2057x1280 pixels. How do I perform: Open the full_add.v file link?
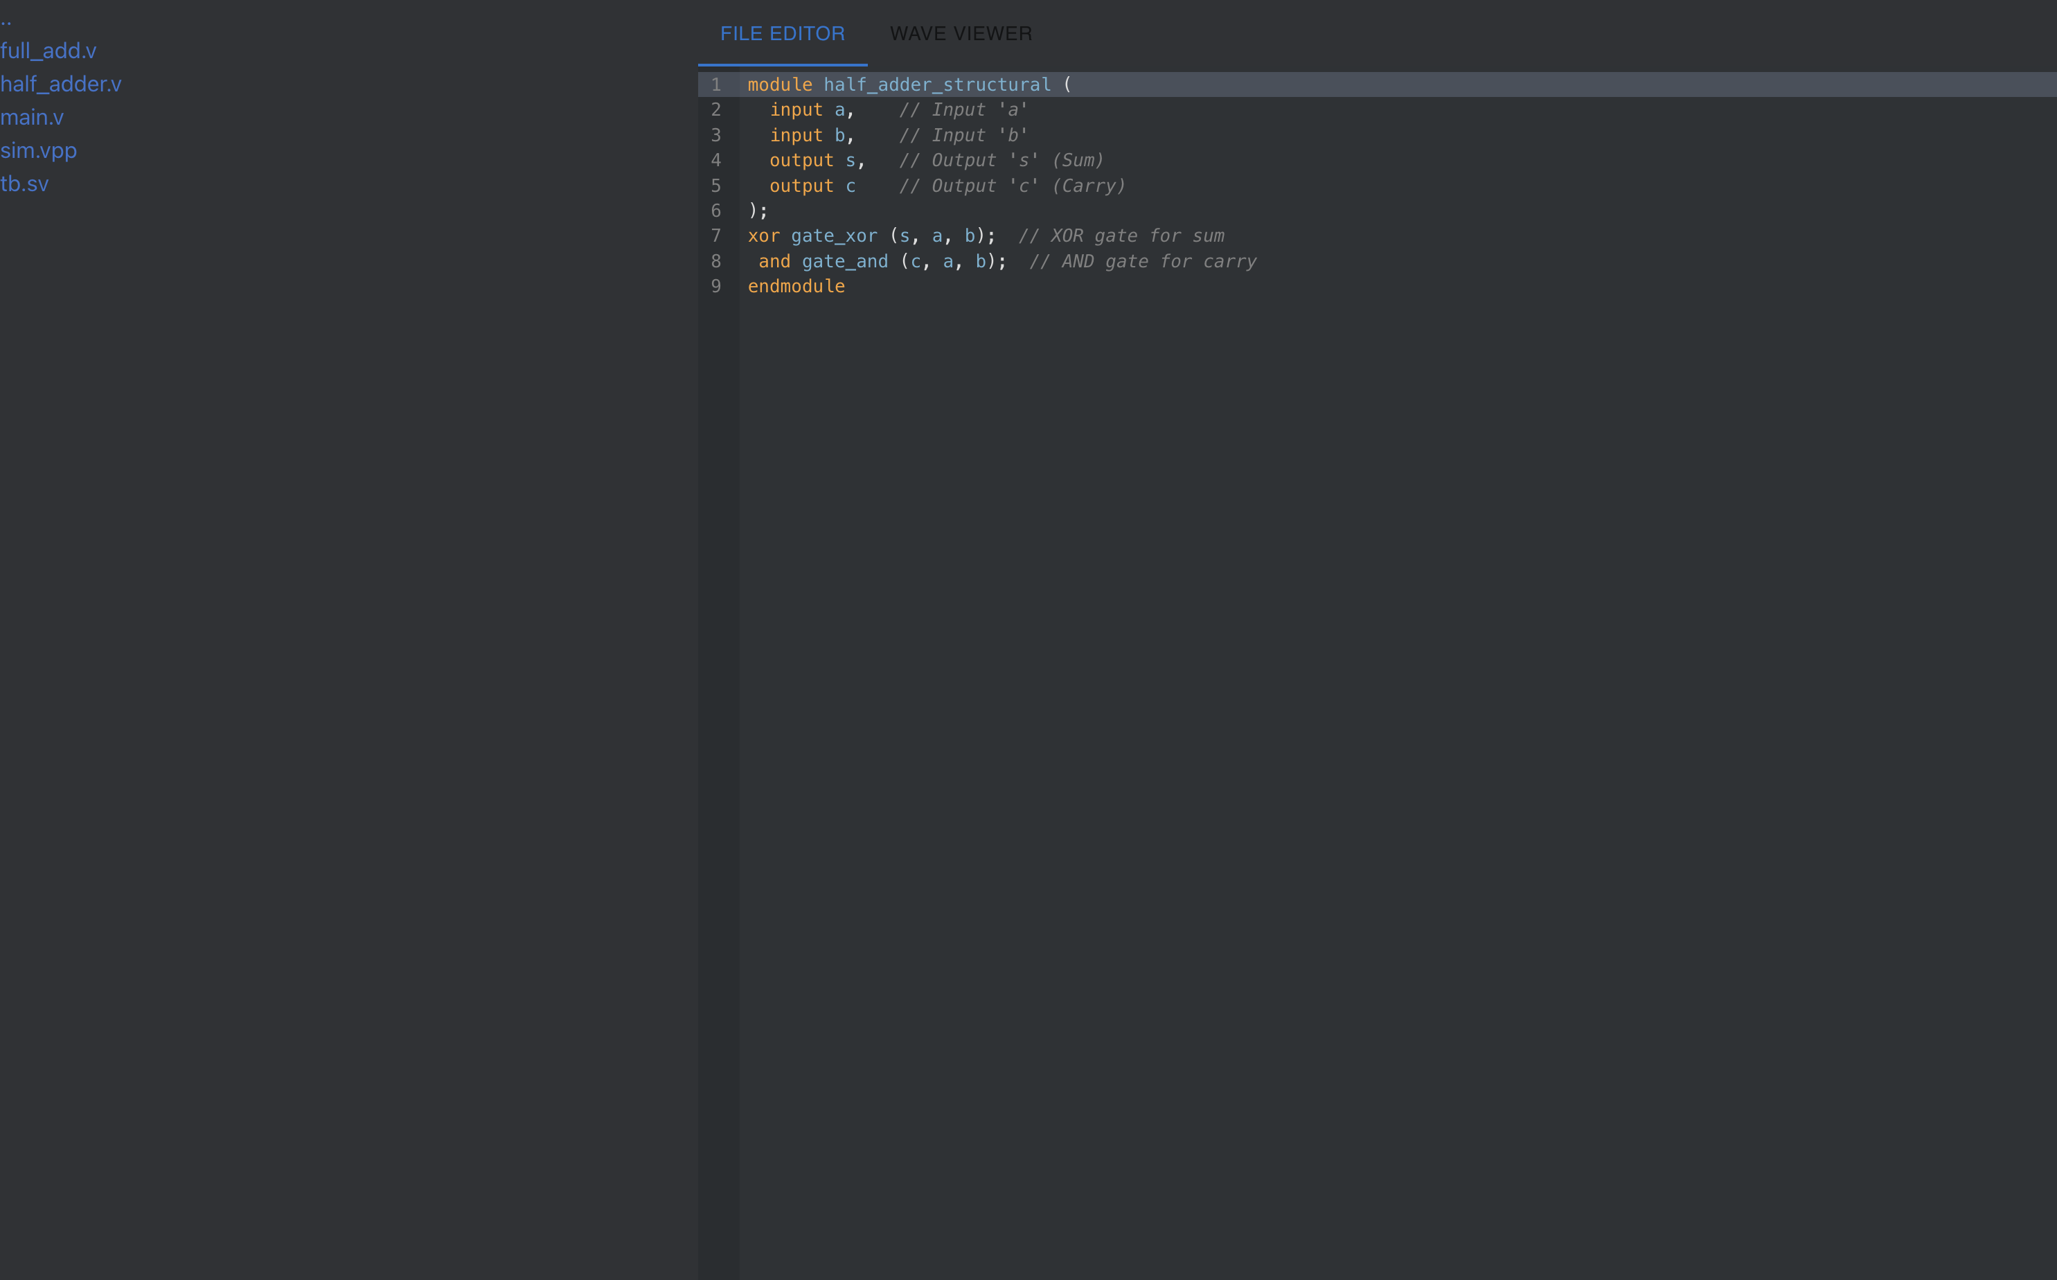click(x=48, y=51)
